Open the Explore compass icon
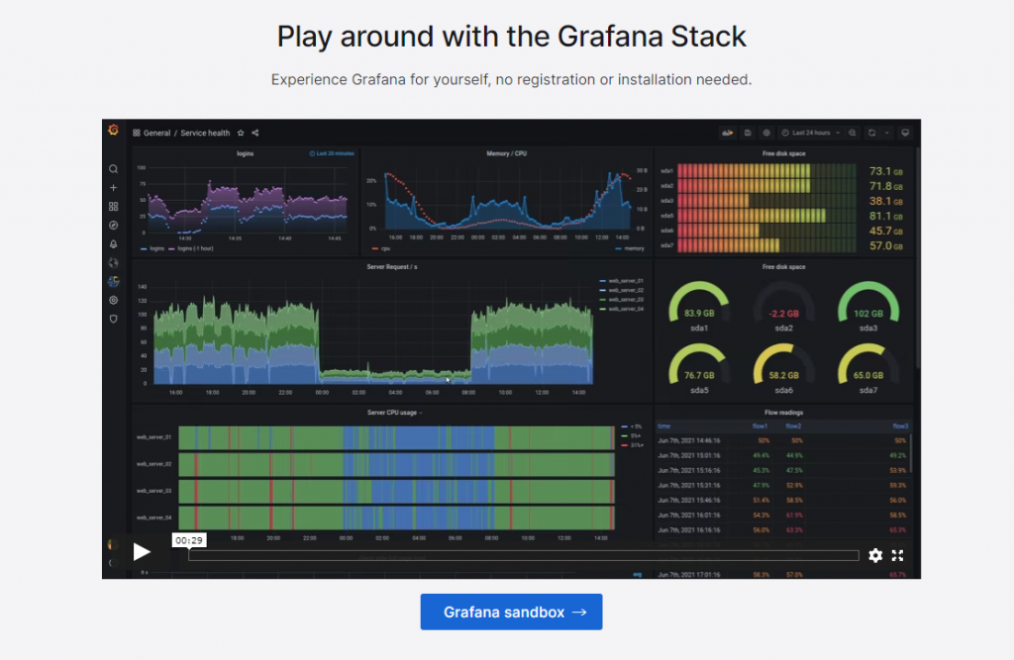The height and width of the screenshot is (660, 1014). pyautogui.click(x=113, y=225)
